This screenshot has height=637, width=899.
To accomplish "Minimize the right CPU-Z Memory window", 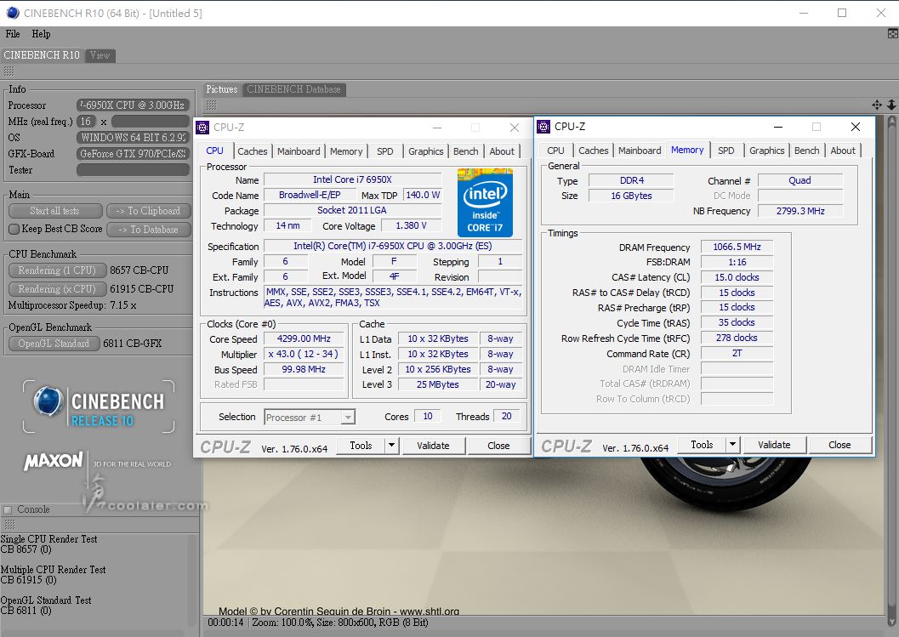I will [x=778, y=127].
